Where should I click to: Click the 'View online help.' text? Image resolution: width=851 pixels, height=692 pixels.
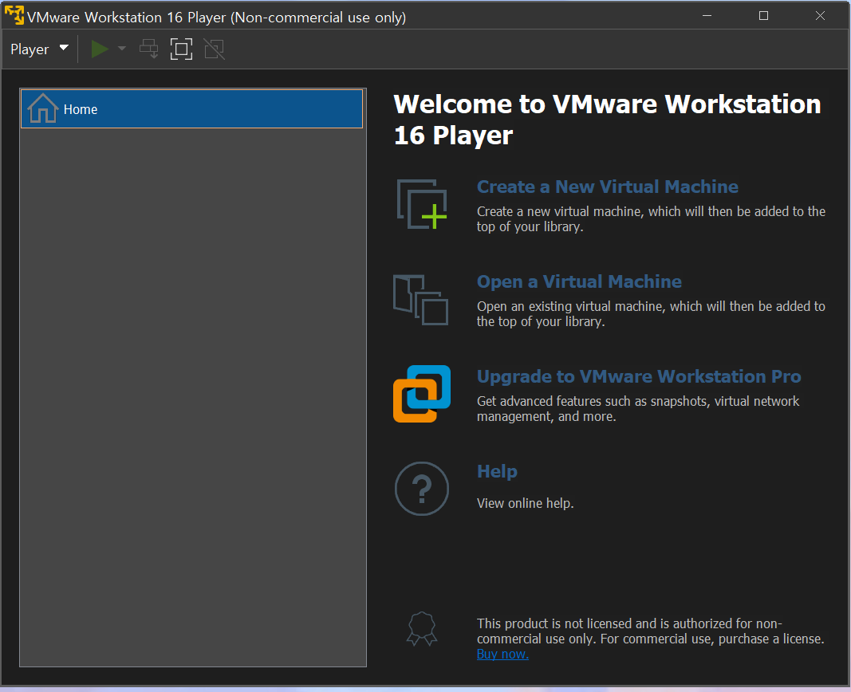tap(525, 503)
